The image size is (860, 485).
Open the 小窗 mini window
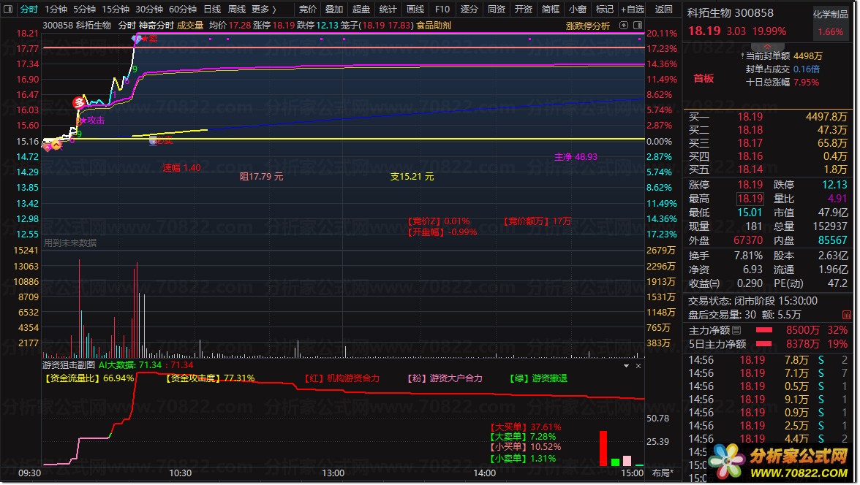pos(578,9)
